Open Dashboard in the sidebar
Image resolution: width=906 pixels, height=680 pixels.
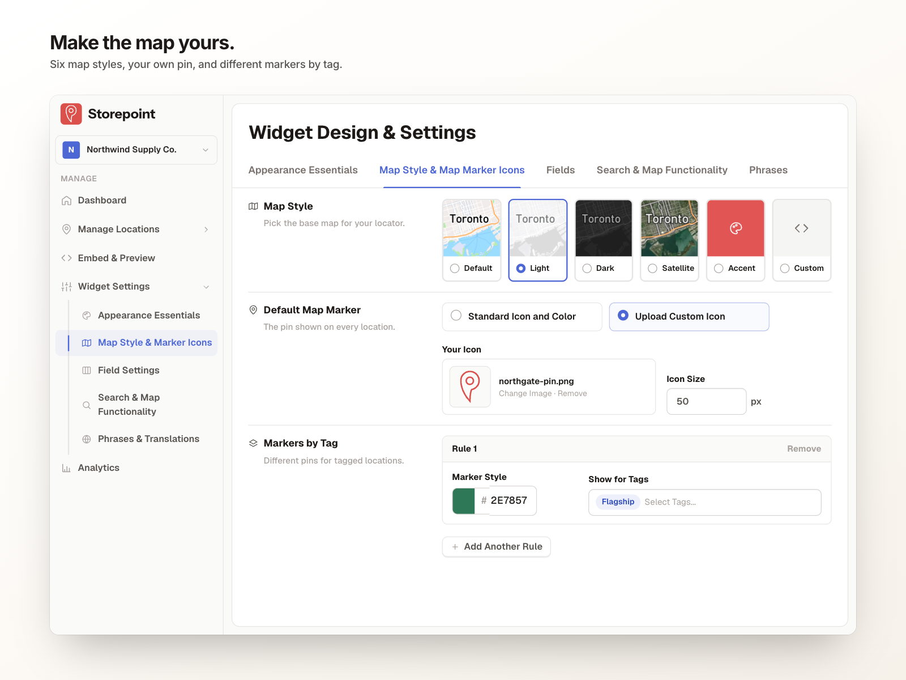136,201
